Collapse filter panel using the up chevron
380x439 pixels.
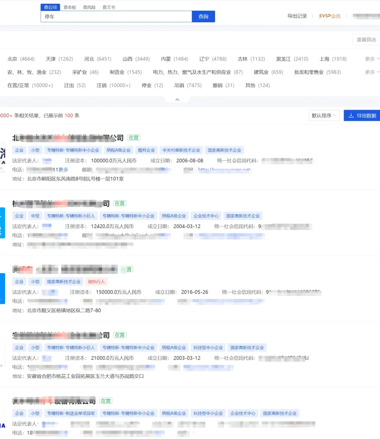(177, 99)
